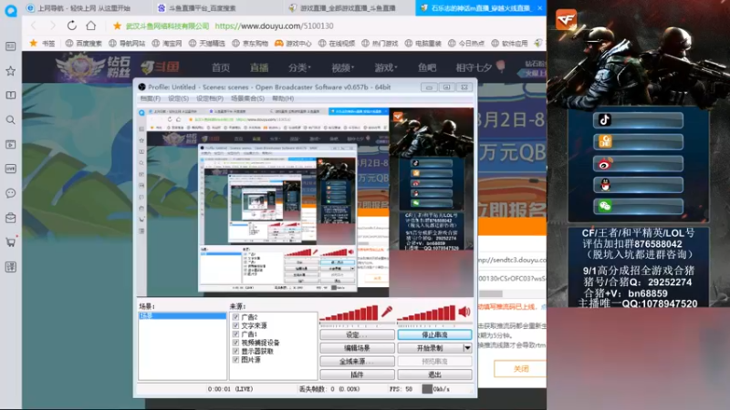This screenshot has width=730, height=410.
Task: Expand the 视频 menu on Douyu header
Action: click(x=343, y=67)
